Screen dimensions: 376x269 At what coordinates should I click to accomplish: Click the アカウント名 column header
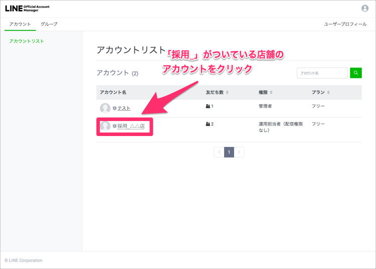coord(113,92)
